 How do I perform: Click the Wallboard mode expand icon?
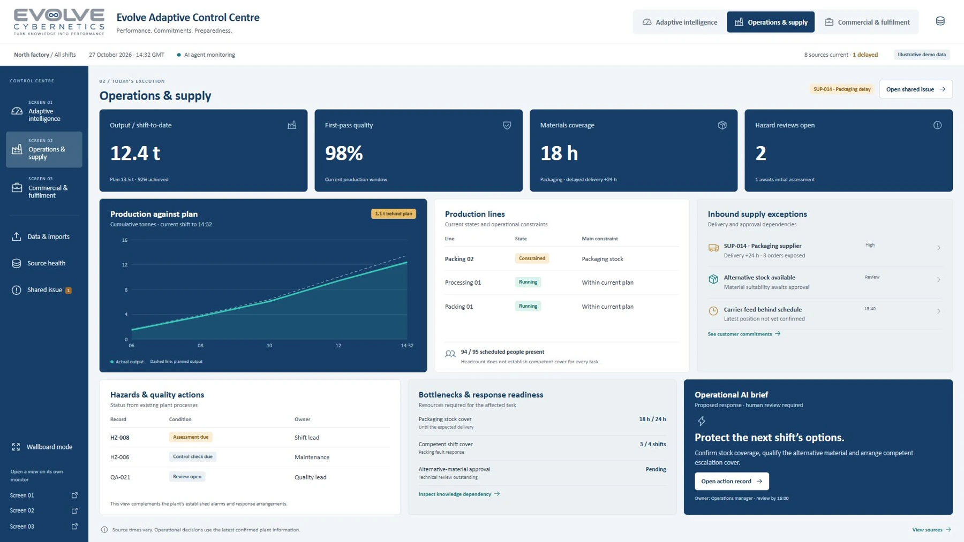16,447
